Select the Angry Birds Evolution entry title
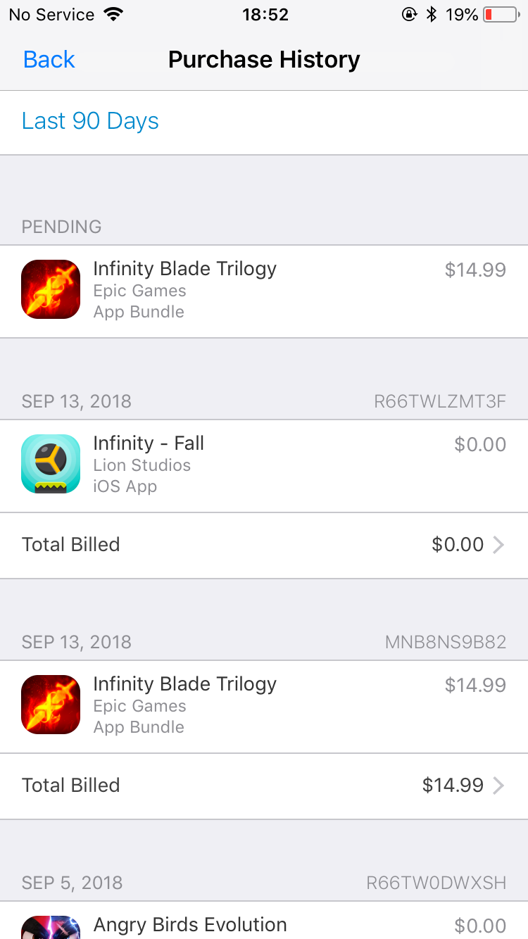 tap(190, 925)
